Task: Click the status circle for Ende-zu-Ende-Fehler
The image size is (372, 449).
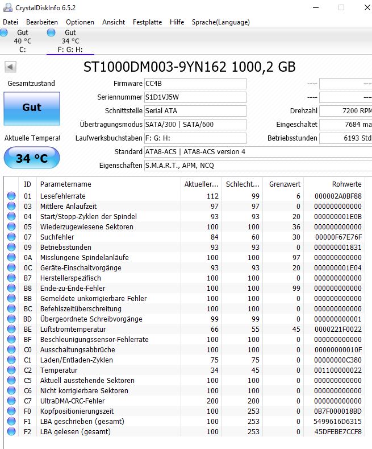Action: pos(11,288)
